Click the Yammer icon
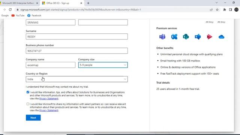Viewport: 240px width, 135px height. pos(198,37)
